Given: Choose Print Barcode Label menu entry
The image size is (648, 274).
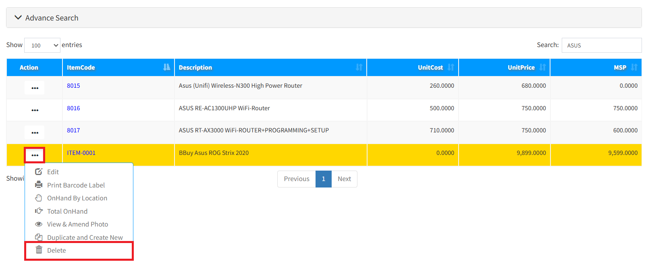Looking at the screenshot, I should [76, 185].
